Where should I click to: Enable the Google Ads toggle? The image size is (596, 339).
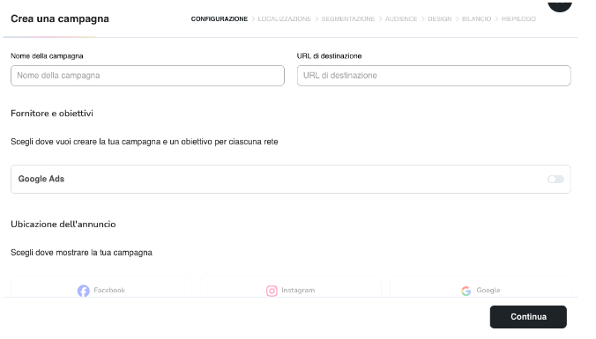point(555,179)
